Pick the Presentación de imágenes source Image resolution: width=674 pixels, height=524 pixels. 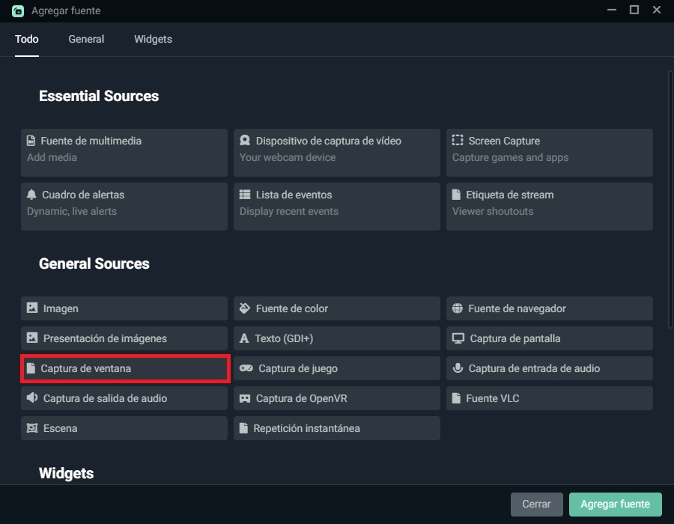click(124, 338)
